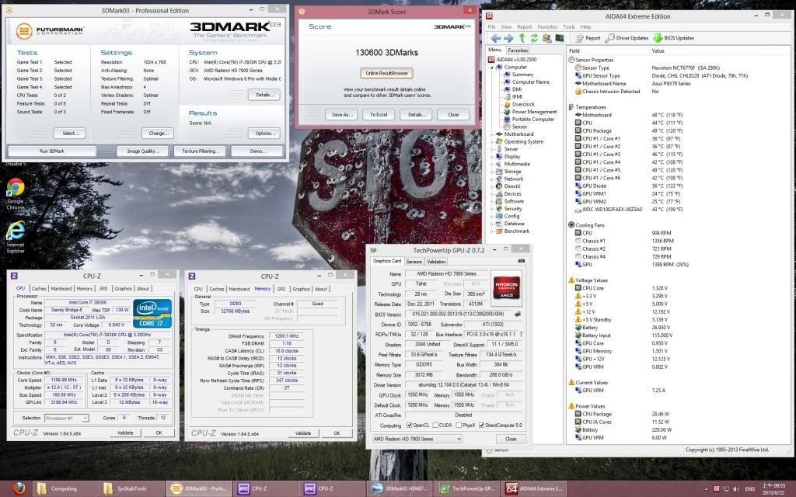Screen dimensions: 796x497
Task: Click the Firefox icon on the taskbar
Action: pyautogui.click(x=19, y=488)
